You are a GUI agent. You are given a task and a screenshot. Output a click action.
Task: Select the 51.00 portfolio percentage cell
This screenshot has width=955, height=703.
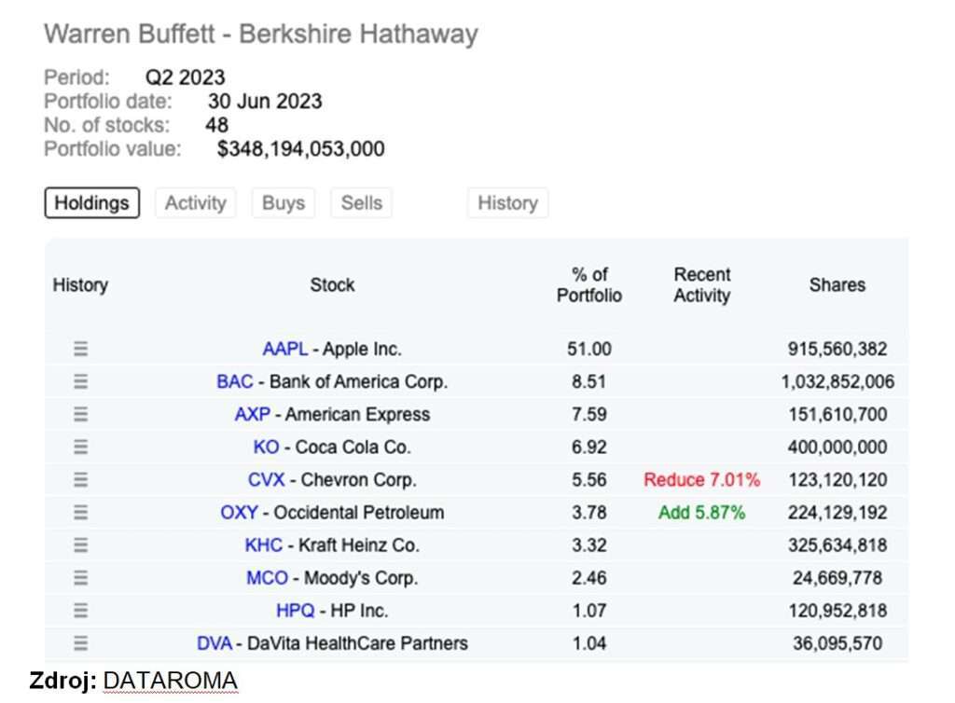pyautogui.click(x=589, y=349)
